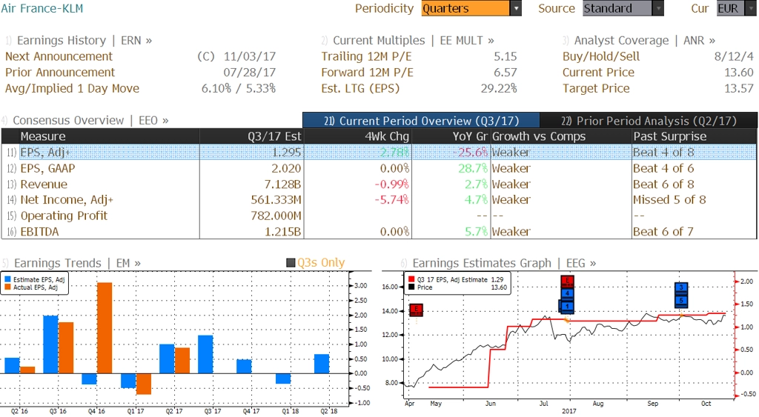Click Forward 12M P/E value 6.57

(x=506, y=73)
